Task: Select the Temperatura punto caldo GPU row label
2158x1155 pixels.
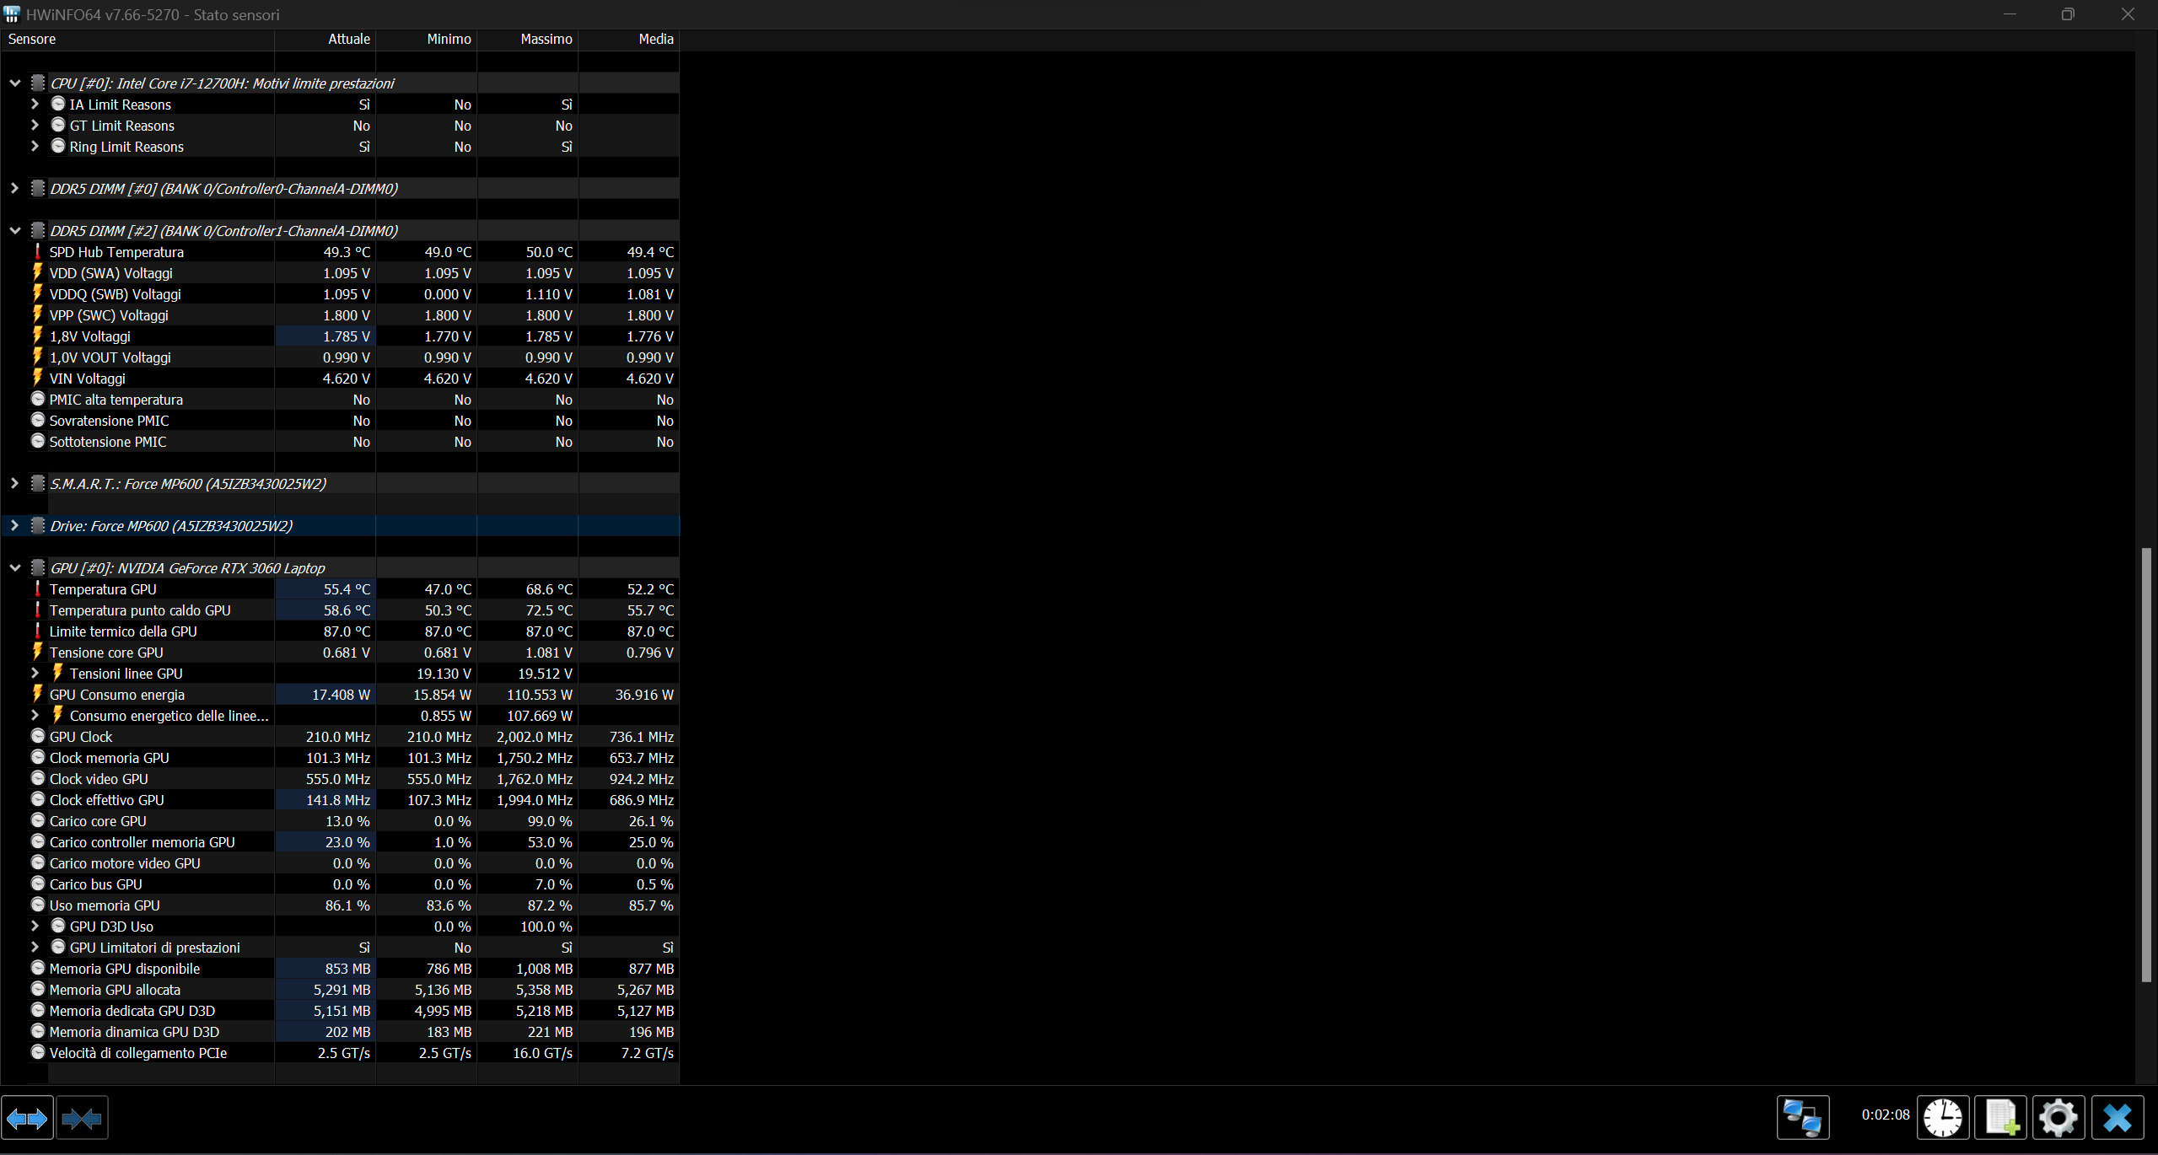Action: pyautogui.click(x=140, y=610)
